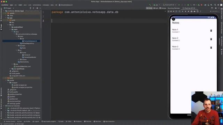Click the Make Project hammer icon

click(150, 5)
